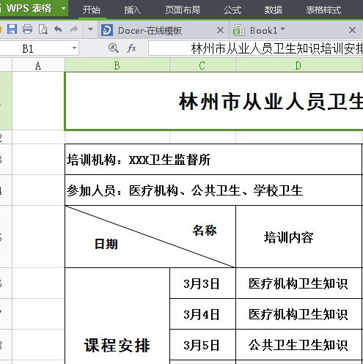The width and height of the screenshot is (363, 364).
Task: Switch to the 开始 ribbon tab
Action: [x=91, y=10]
